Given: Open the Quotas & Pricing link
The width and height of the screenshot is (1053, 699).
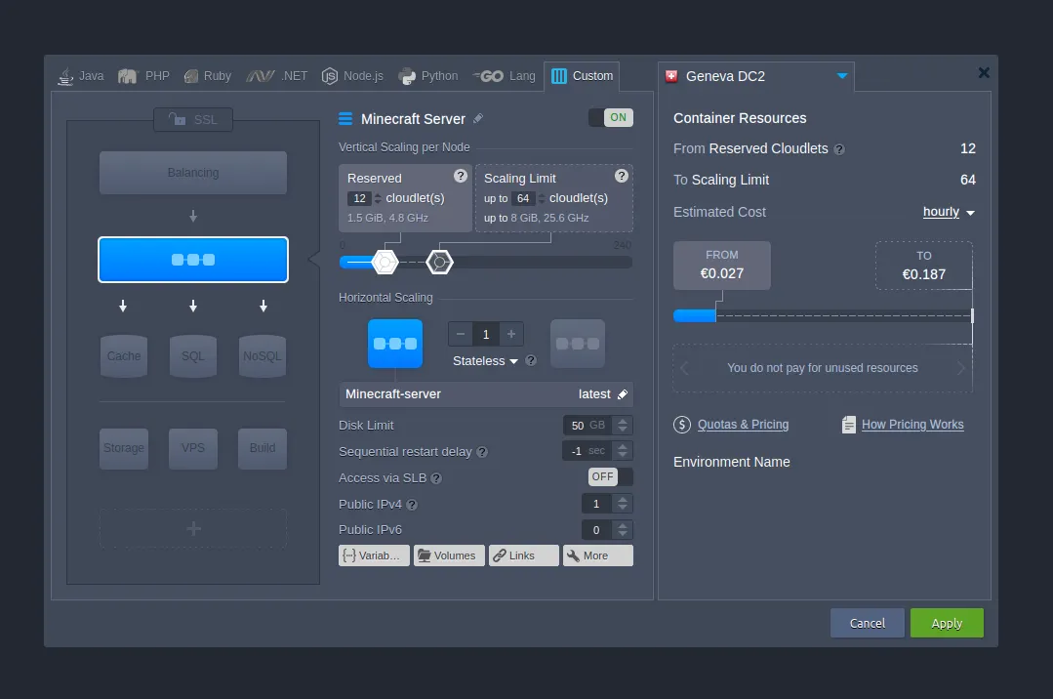Looking at the screenshot, I should [x=743, y=425].
